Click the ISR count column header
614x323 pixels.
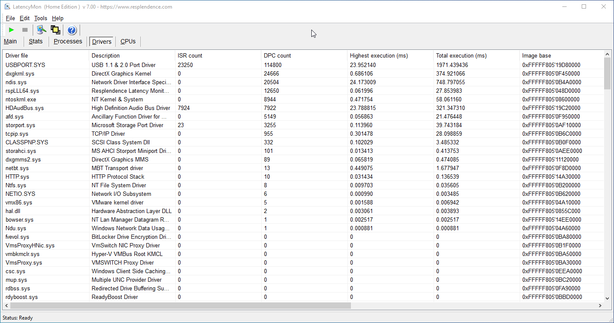(190, 56)
